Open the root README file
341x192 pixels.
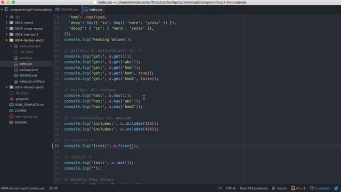[x=21, y=122]
